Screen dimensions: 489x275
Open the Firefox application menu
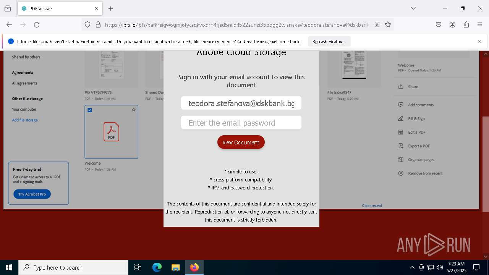pyautogui.click(x=480, y=24)
